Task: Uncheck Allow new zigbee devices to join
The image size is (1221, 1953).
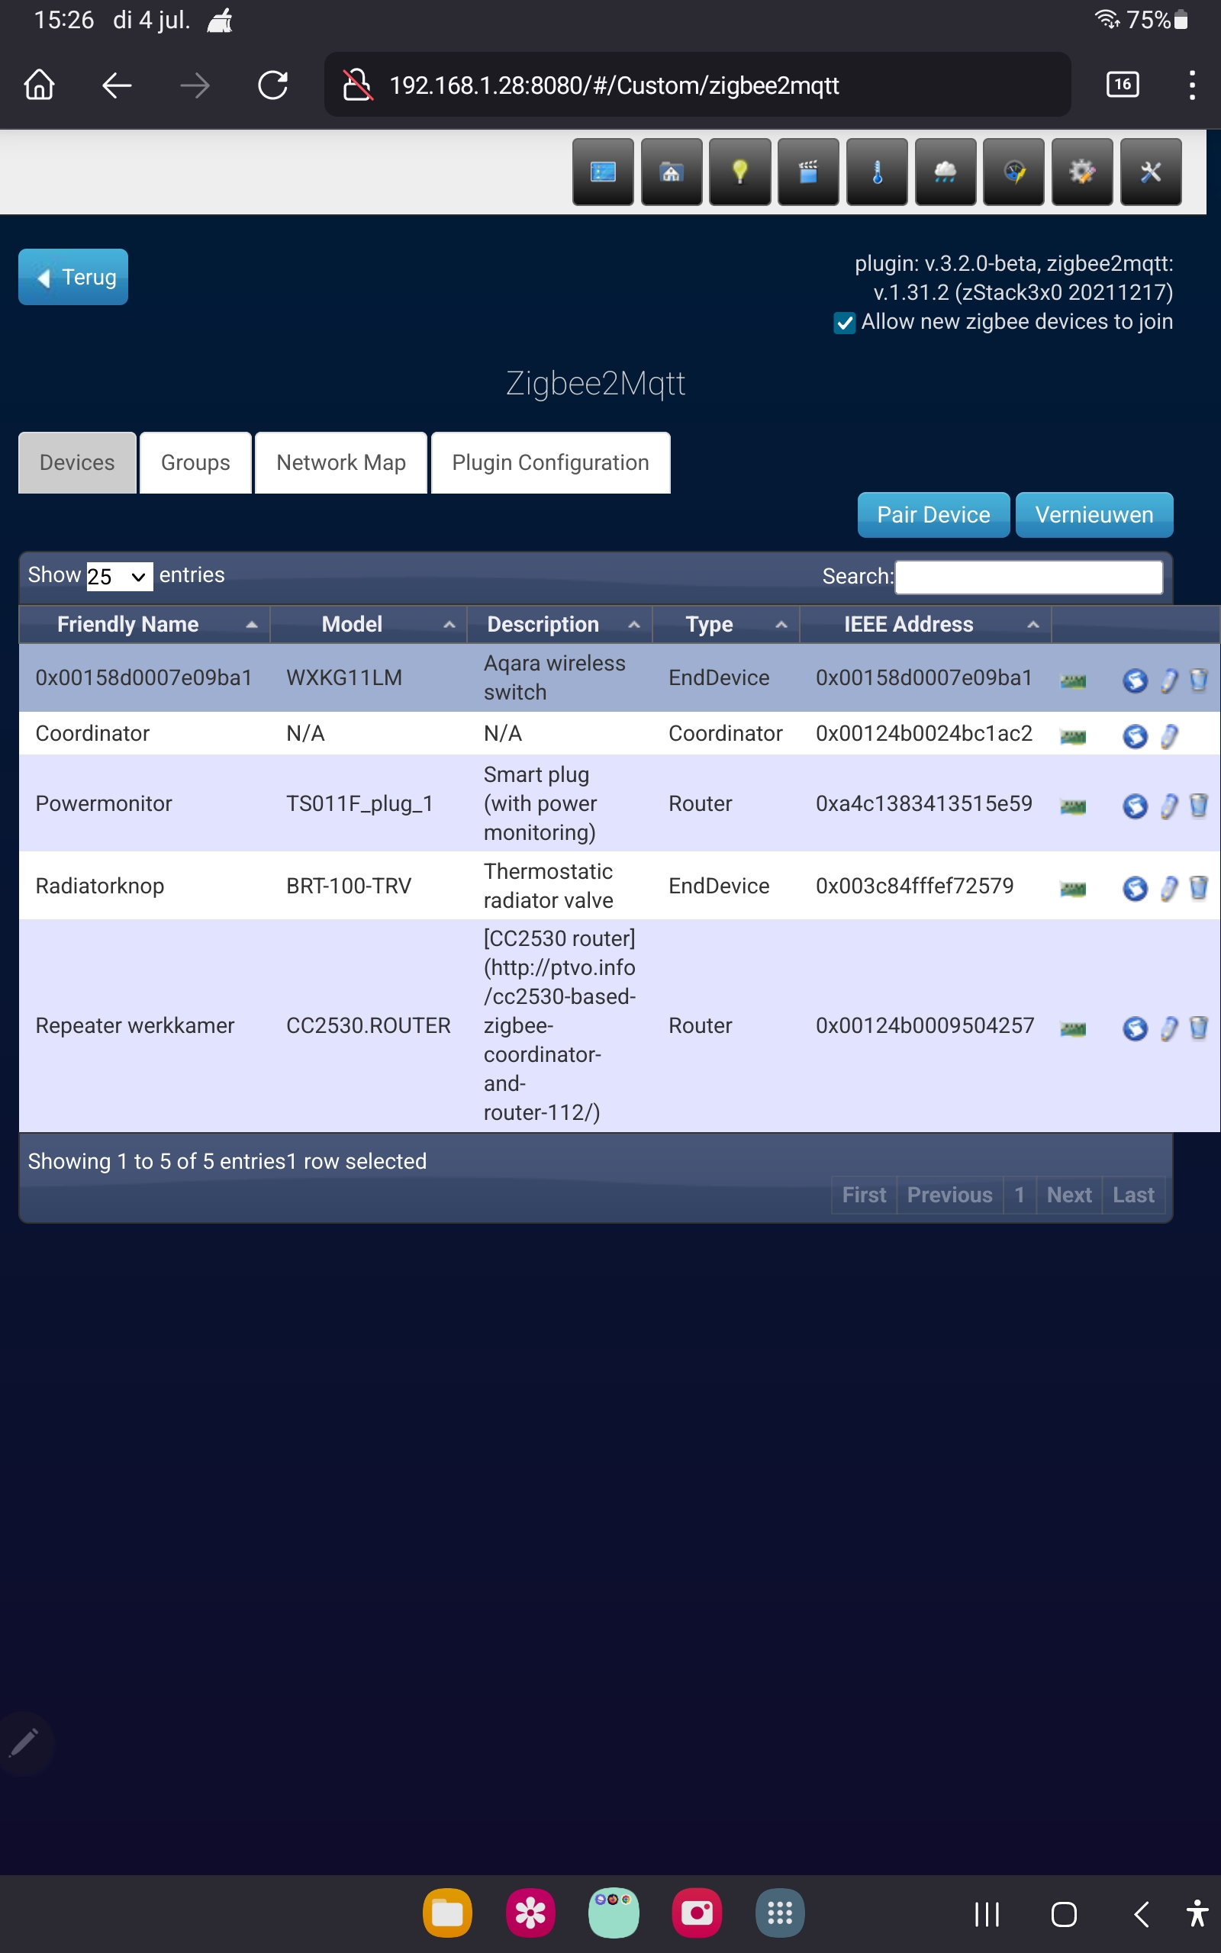Action: [843, 323]
